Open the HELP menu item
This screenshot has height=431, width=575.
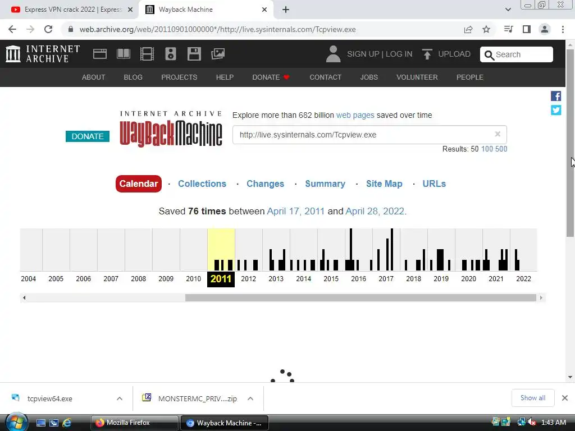click(225, 77)
